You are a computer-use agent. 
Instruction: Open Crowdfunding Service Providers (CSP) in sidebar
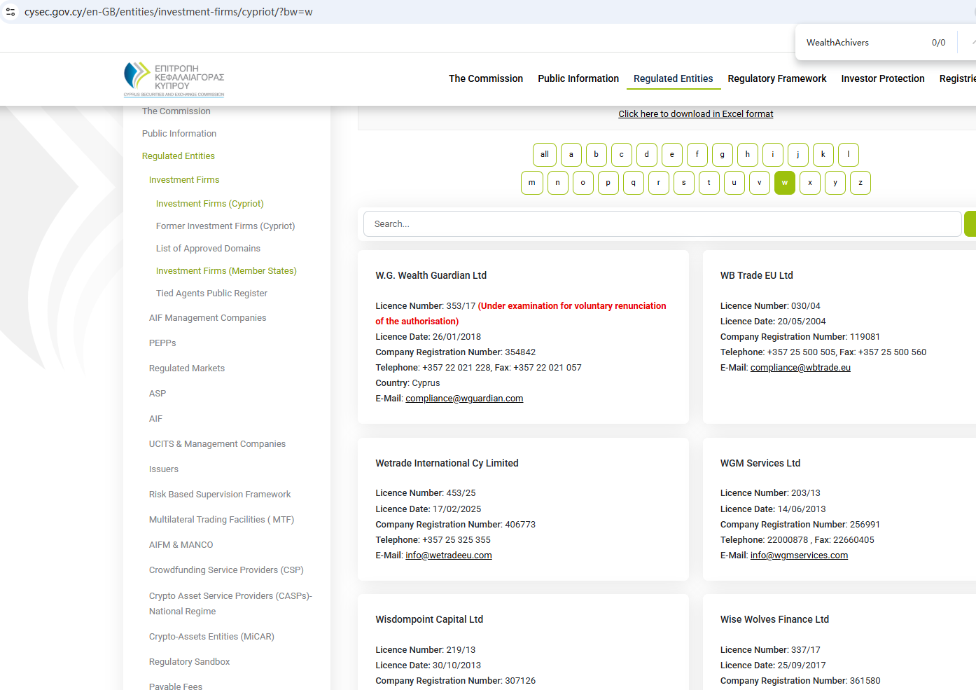(225, 570)
